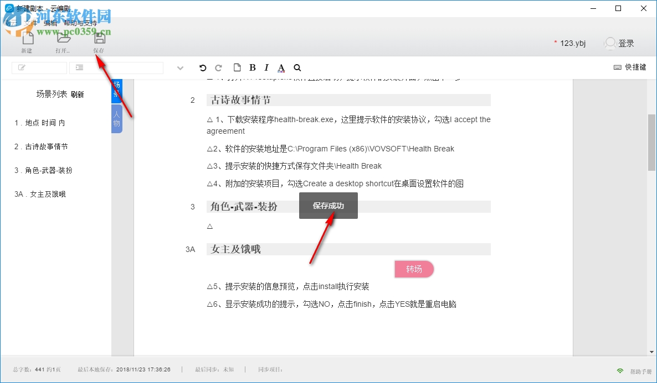
Task: Undo the last edit
Action: (203, 67)
